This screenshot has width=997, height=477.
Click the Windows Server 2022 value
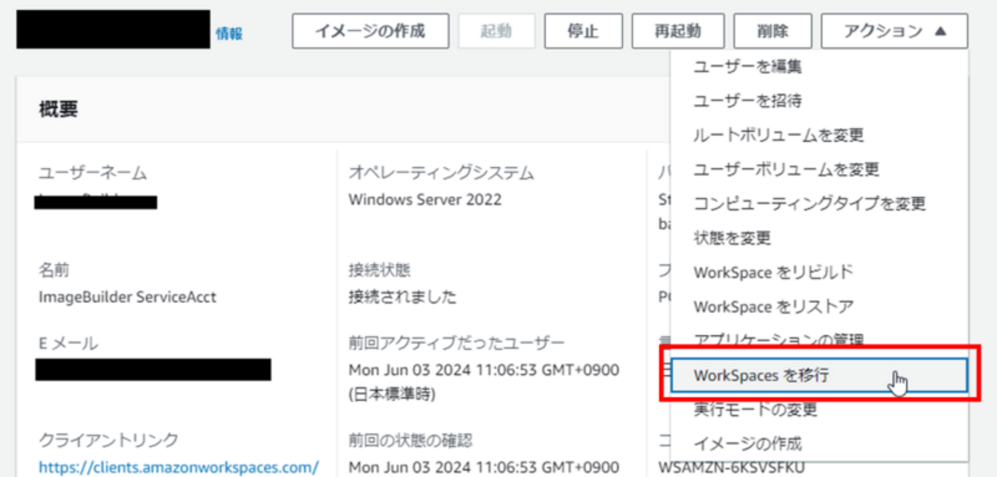coord(424,199)
